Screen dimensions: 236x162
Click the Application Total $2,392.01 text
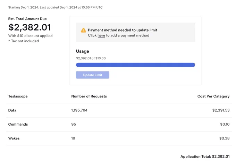[x=205, y=156]
